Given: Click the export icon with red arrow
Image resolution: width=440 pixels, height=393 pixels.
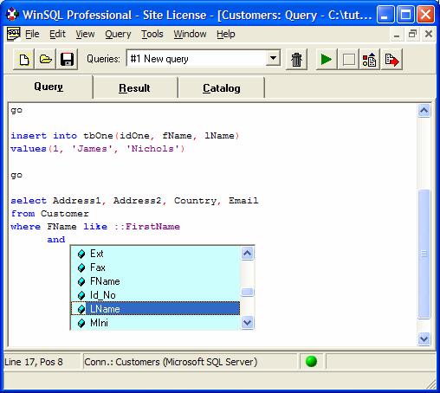Looking at the screenshot, I should pyautogui.click(x=391, y=60).
